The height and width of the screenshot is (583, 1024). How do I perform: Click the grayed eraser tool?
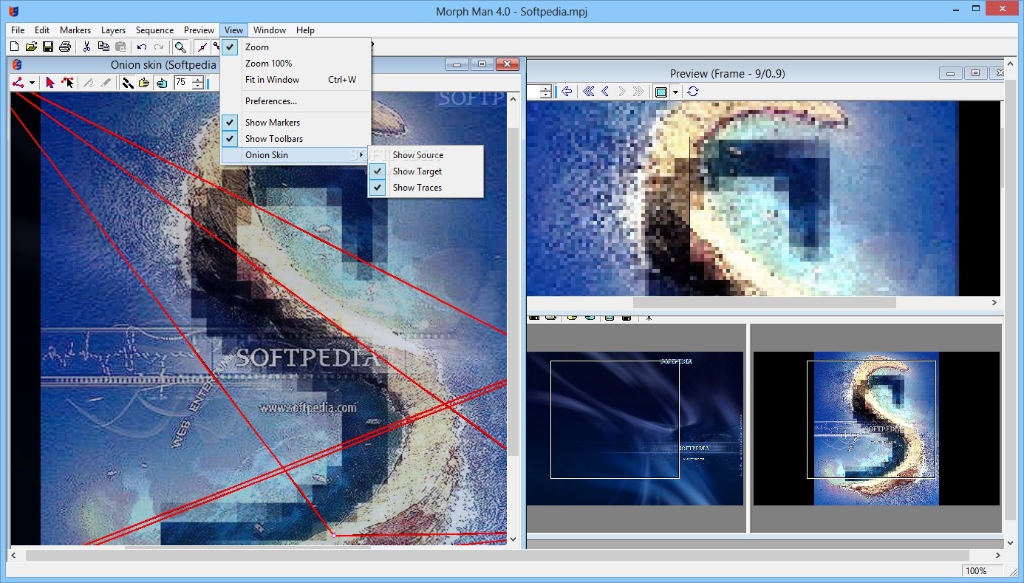click(x=106, y=83)
